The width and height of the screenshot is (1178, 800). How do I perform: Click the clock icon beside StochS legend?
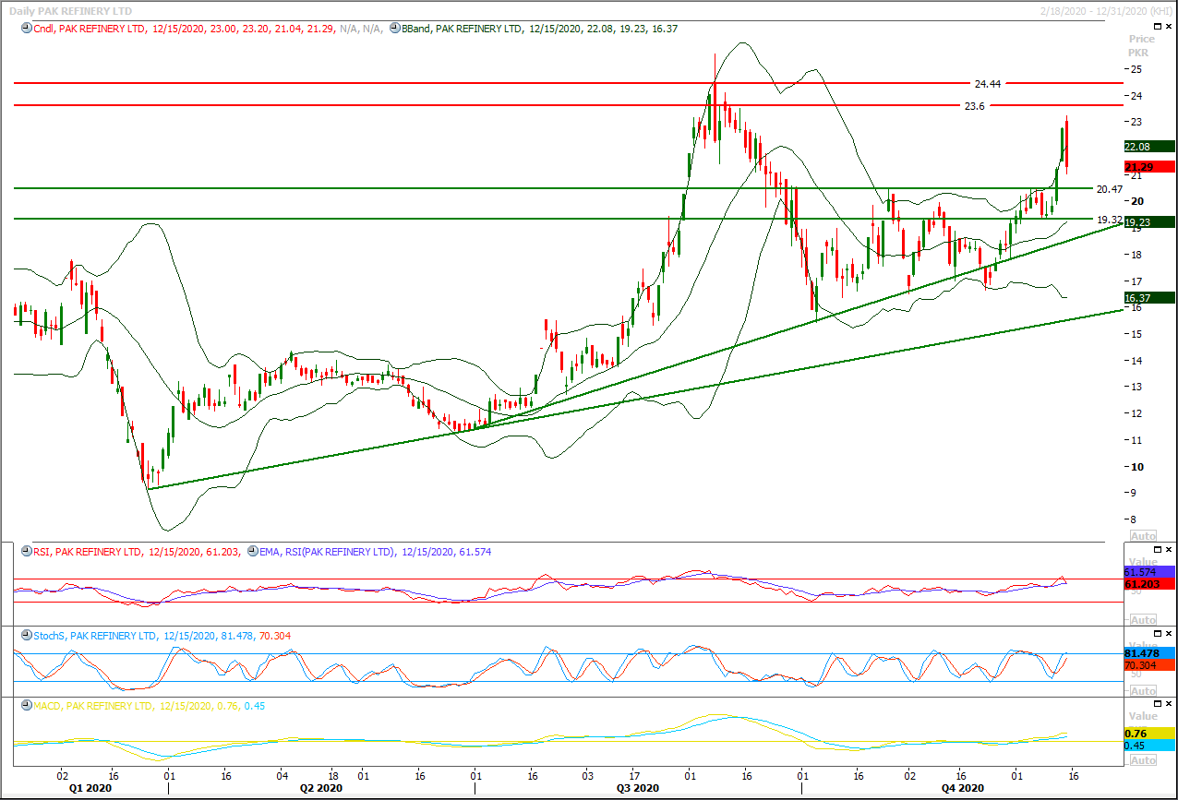click(25, 636)
